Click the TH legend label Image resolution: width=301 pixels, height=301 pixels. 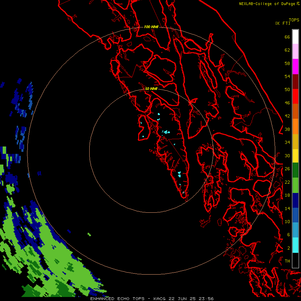coord(287,261)
